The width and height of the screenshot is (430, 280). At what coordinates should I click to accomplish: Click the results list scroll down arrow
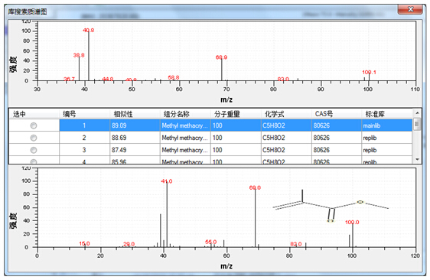click(x=417, y=159)
